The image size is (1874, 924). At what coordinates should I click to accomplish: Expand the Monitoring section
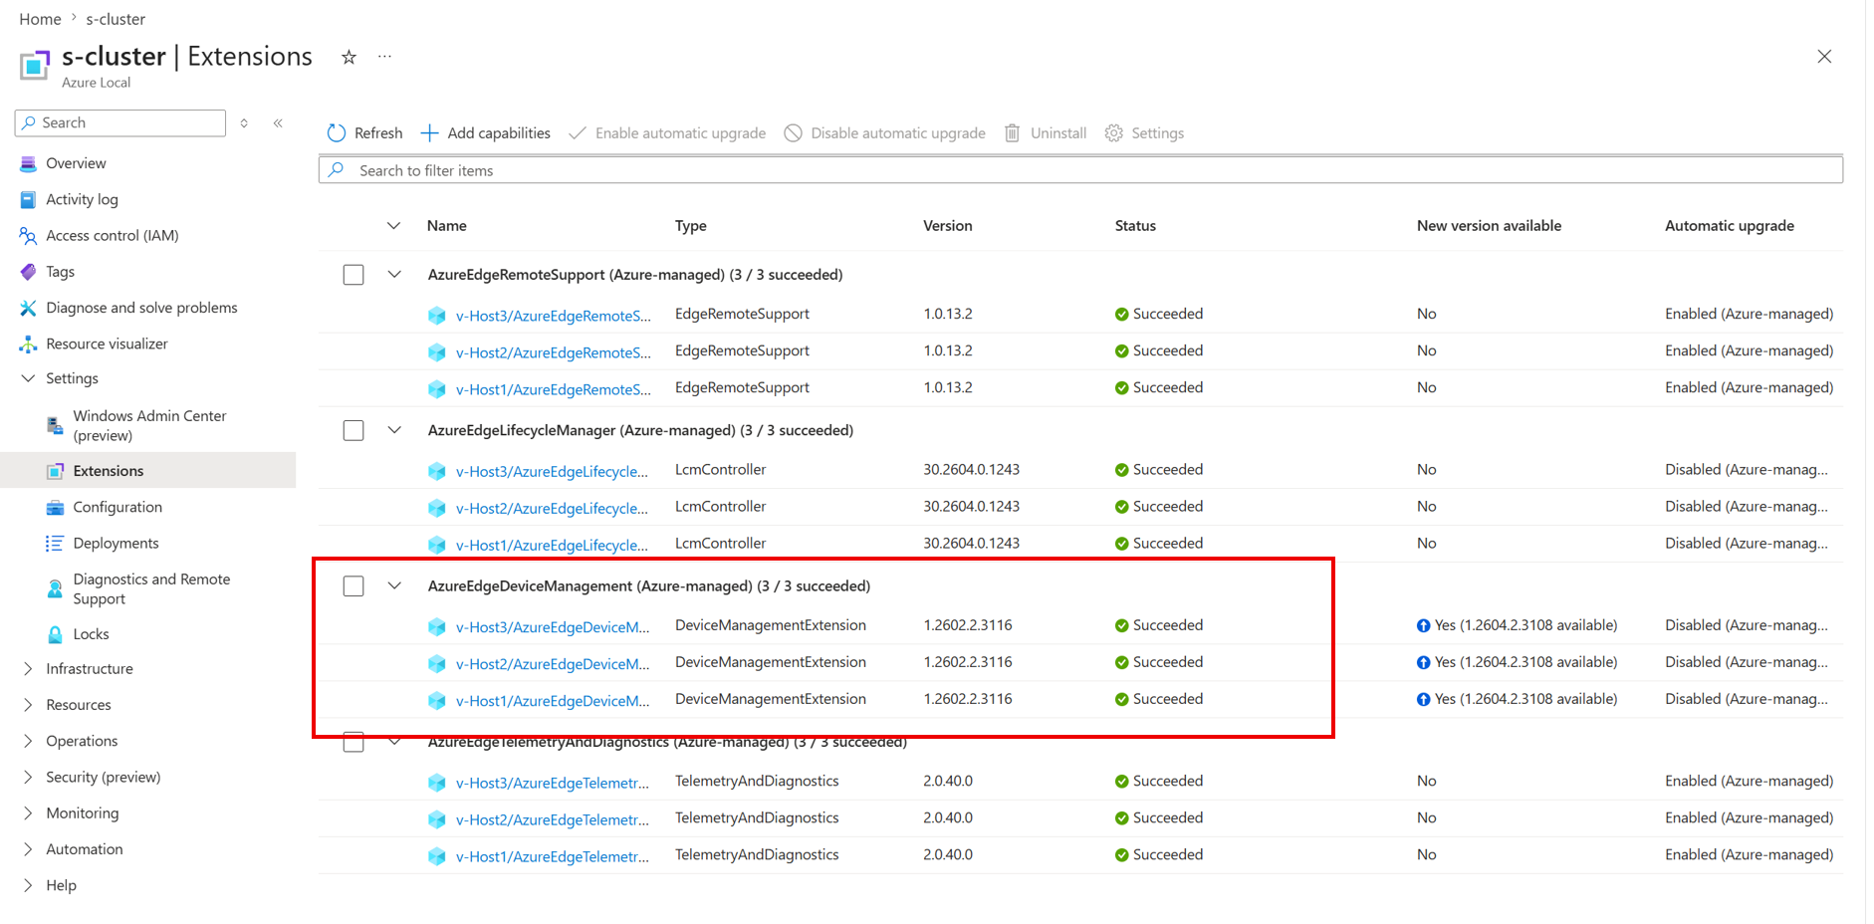[28, 813]
